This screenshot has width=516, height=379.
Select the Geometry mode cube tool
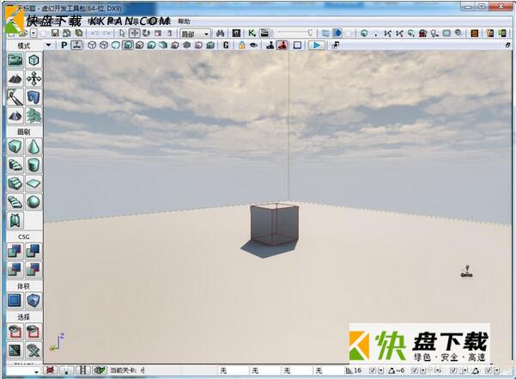(x=33, y=60)
